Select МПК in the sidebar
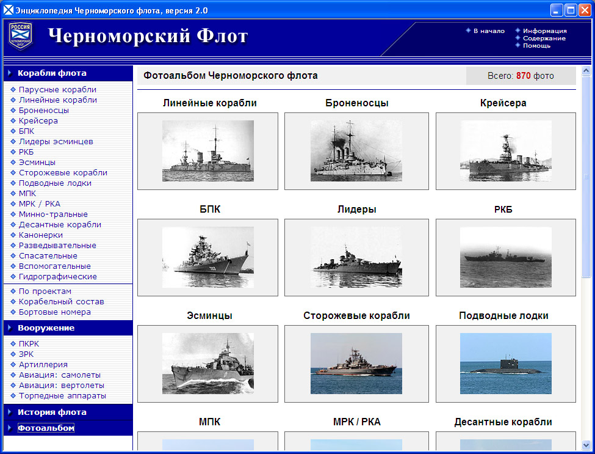Image resolution: width=595 pixels, height=454 pixels. tap(27, 193)
